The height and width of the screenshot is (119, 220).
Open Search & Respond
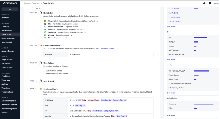coord(8,38)
